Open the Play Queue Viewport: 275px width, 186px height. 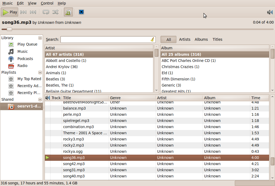(x=21, y=44)
